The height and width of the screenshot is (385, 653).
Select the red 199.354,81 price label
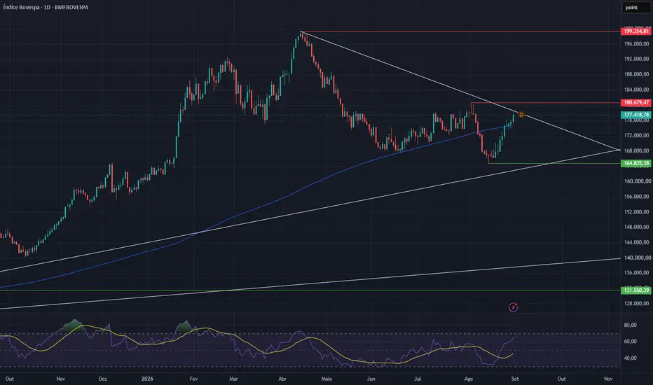click(x=636, y=31)
